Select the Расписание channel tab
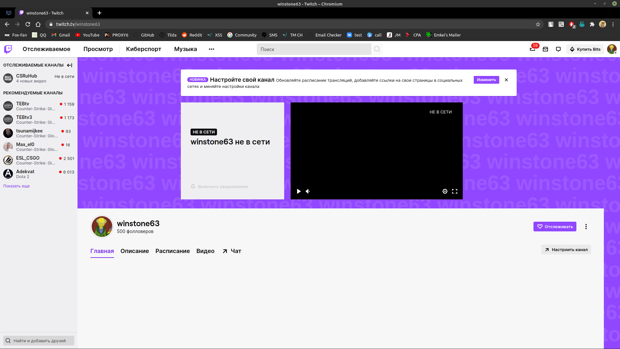 [x=173, y=251]
